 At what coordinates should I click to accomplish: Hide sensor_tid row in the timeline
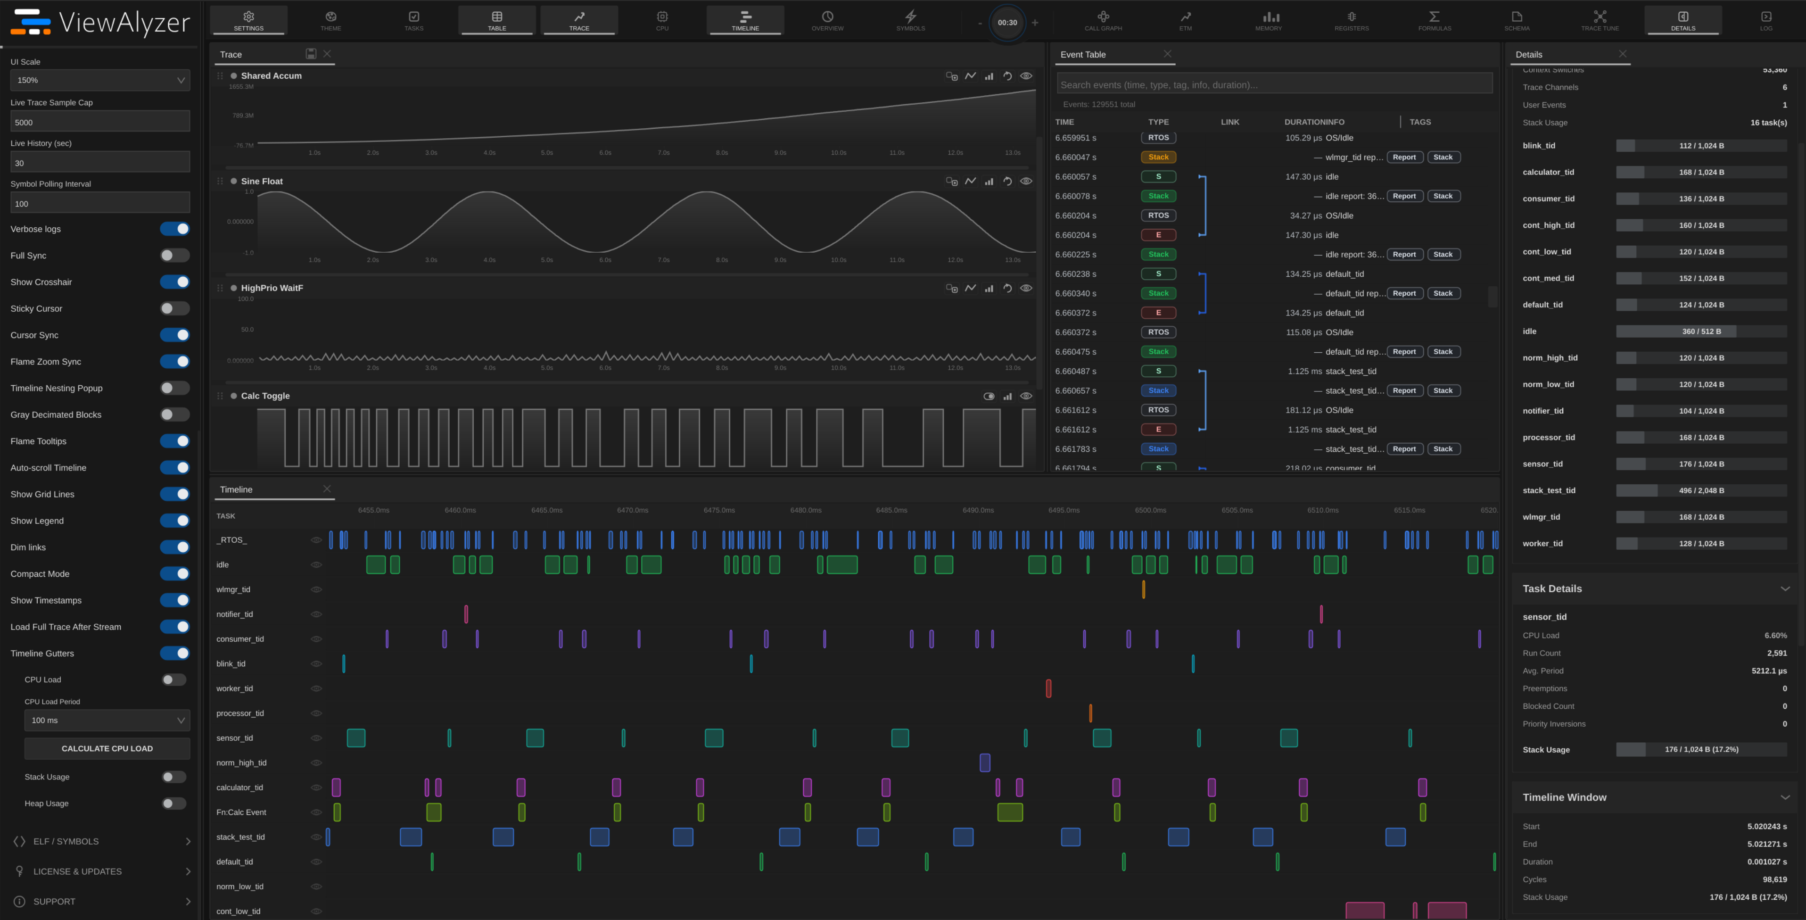pos(316,738)
